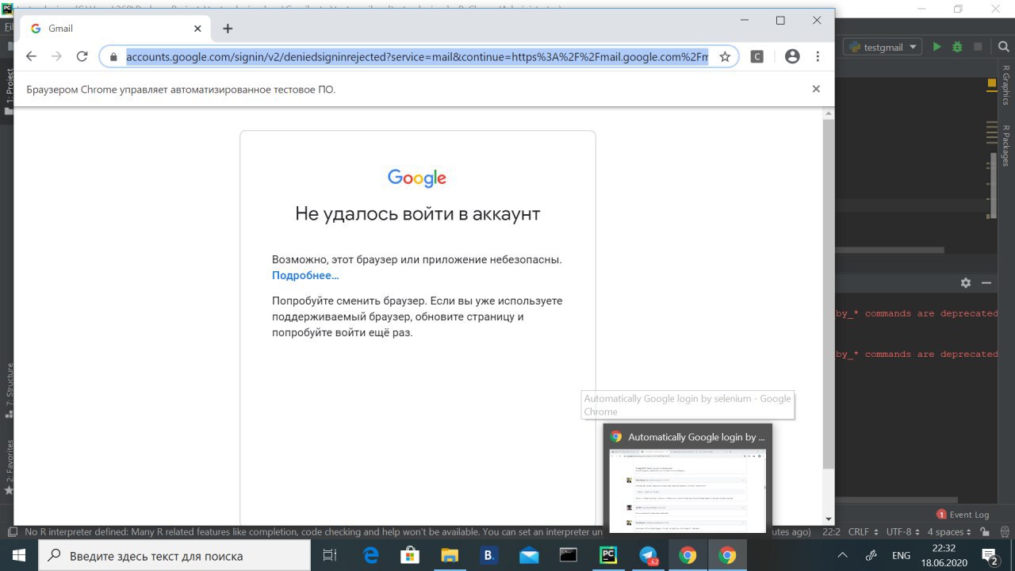1015x571 pixels.
Task: Open the Mail app from the taskbar
Action: tap(529, 555)
